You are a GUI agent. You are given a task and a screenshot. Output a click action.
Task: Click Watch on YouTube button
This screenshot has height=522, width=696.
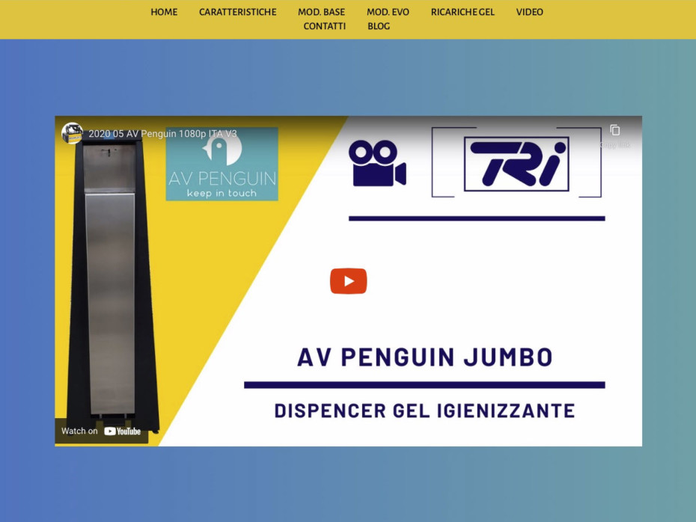(x=101, y=431)
